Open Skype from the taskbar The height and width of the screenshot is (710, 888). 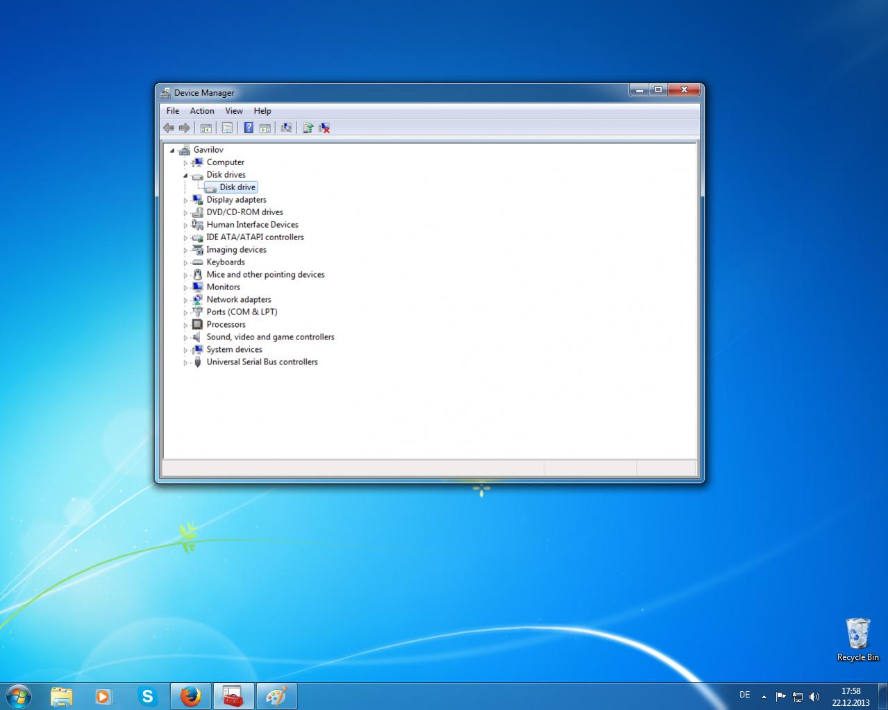coord(146,696)
